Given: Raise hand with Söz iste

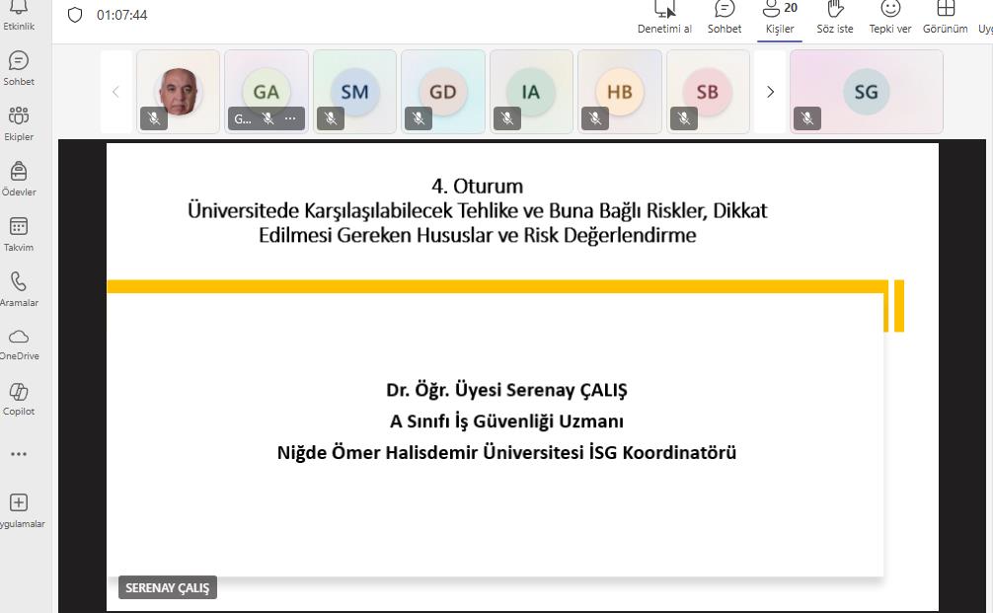Looking at the screenshot, I should point(835,17).
